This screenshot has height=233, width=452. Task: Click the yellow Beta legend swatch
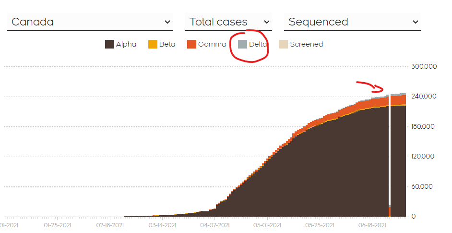point(152,44)
